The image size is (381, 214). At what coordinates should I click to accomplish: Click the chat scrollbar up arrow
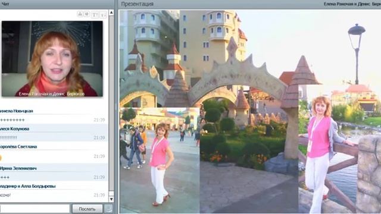point(111,12)
